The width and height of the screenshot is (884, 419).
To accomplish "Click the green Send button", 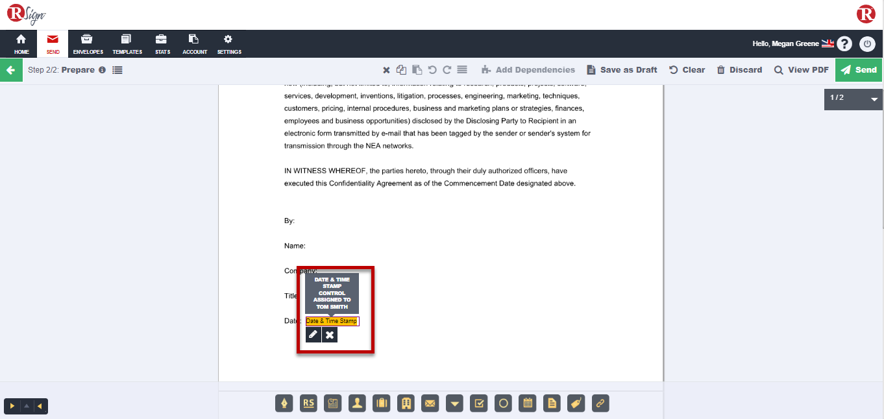I will click(x=859, y=70).
